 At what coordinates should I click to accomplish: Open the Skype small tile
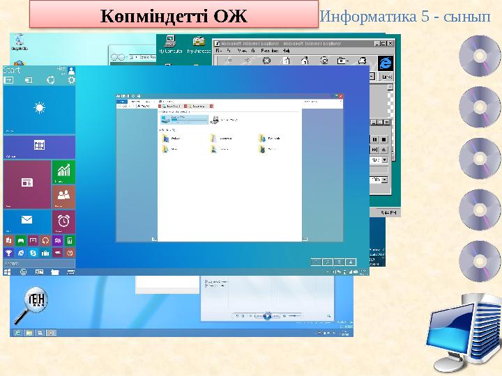pyautogui.click(x=33, y=253)
